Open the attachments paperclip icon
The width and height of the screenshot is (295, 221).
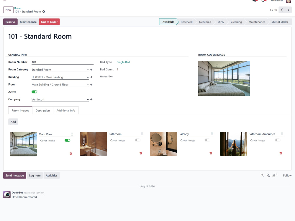point(268,176)
